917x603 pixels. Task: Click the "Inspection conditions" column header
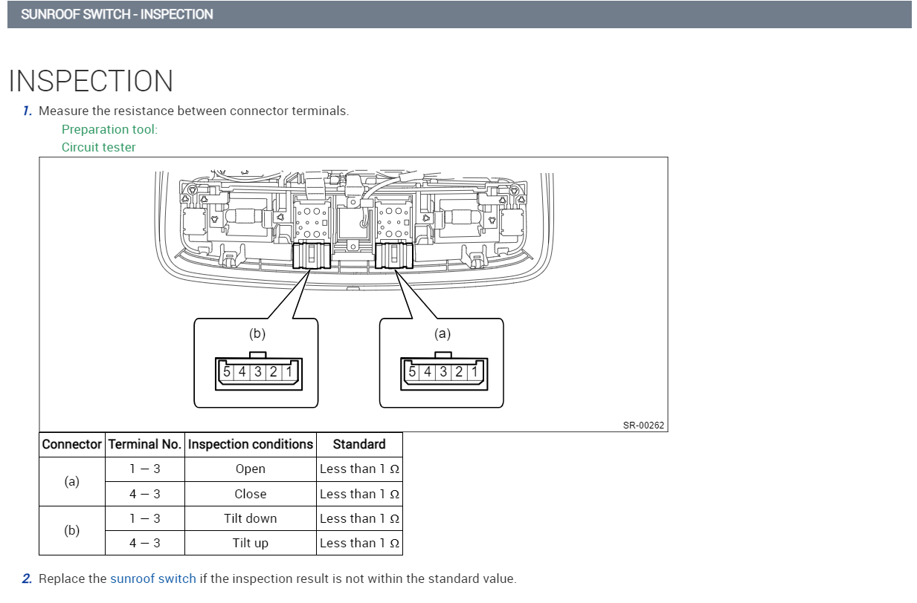click(251, 444)
